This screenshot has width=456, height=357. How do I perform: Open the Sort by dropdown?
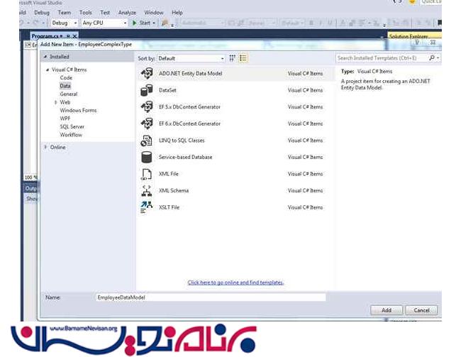(191, 58)
